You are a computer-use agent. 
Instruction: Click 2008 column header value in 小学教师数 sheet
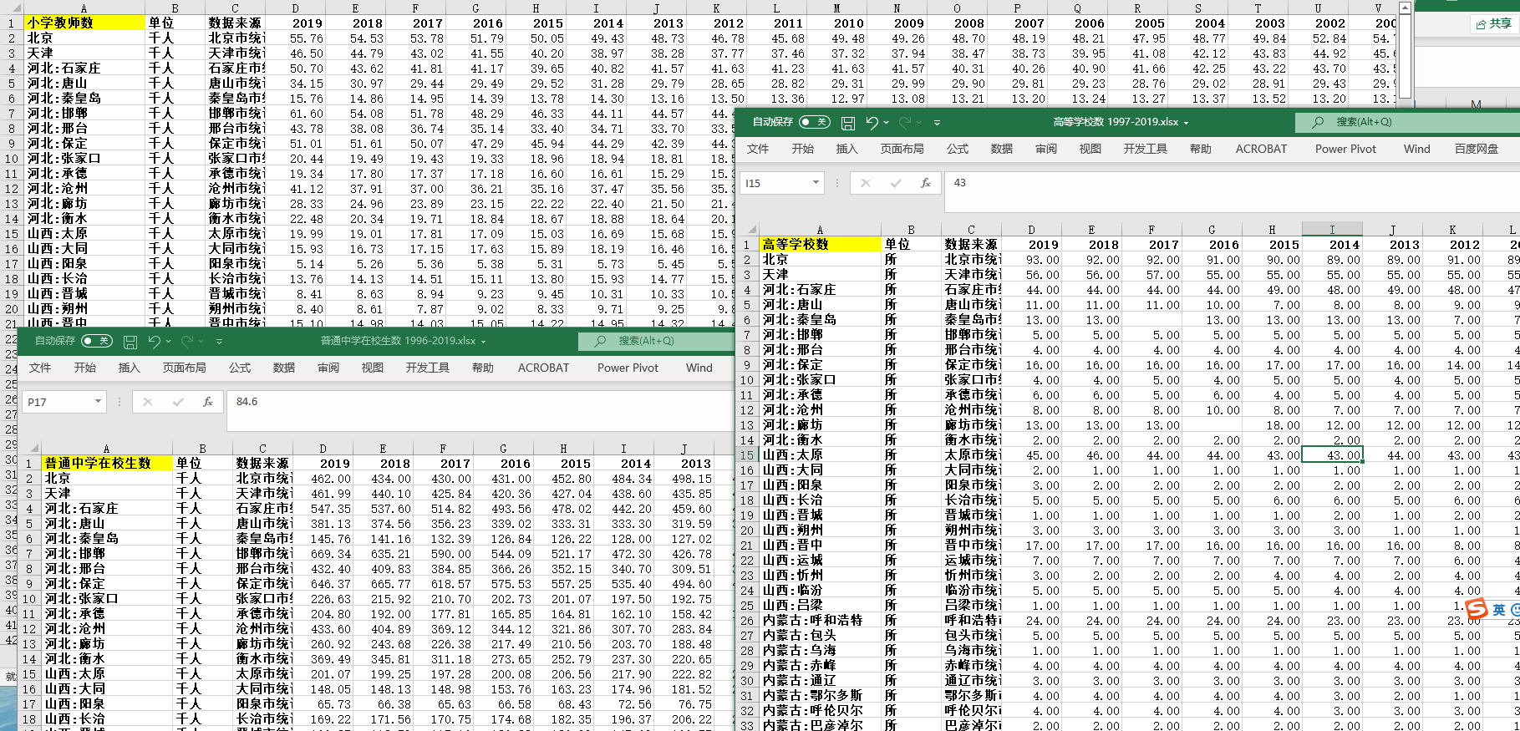[x=957, y=23]
